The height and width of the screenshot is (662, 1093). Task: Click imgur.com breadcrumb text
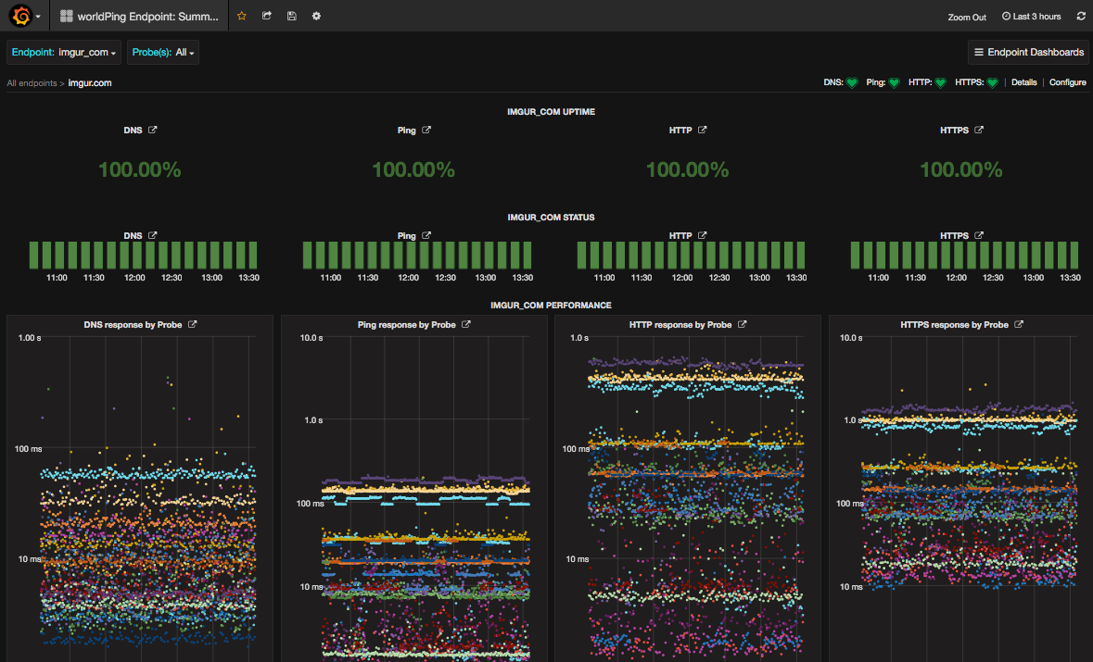(x=90, y=82)
